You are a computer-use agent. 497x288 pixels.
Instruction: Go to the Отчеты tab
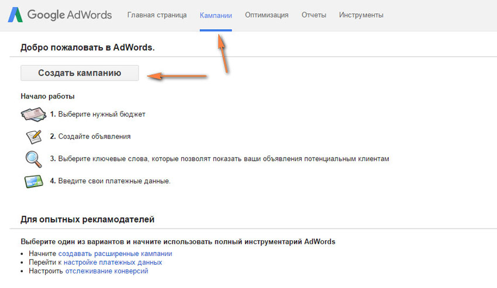tap(314, 15)
